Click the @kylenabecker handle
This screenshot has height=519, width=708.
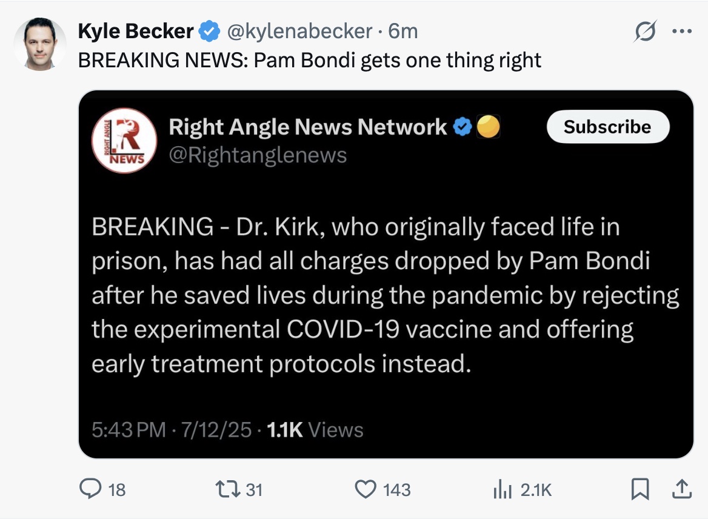coord(299,31)
